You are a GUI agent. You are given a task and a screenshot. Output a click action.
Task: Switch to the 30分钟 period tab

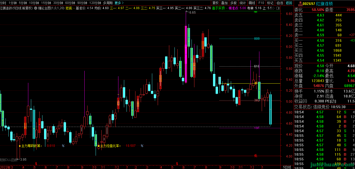point(58,3)
